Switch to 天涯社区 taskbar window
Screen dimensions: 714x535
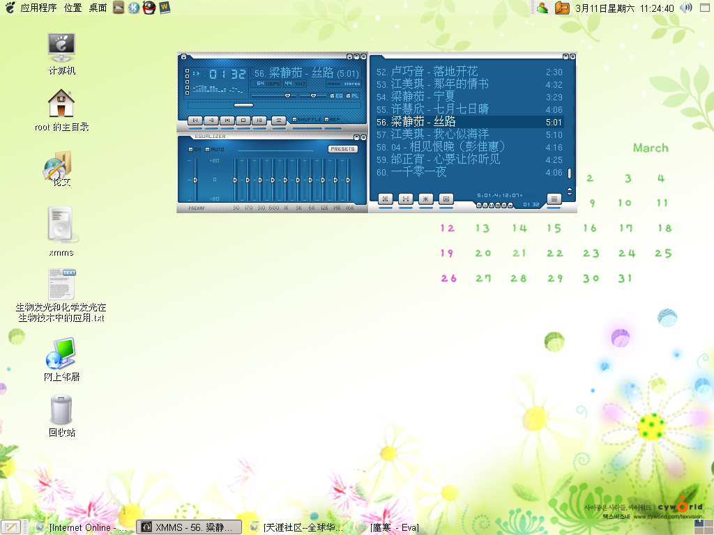[x=298, y=527]
